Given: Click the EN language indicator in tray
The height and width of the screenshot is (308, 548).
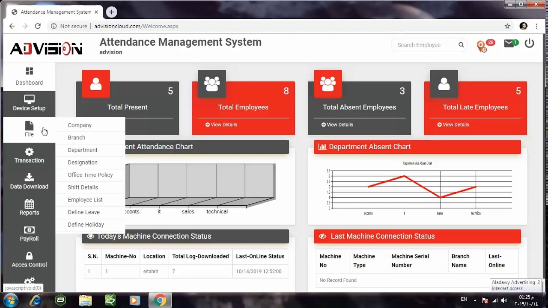Looking at the screenshot, I should [464, 299].
